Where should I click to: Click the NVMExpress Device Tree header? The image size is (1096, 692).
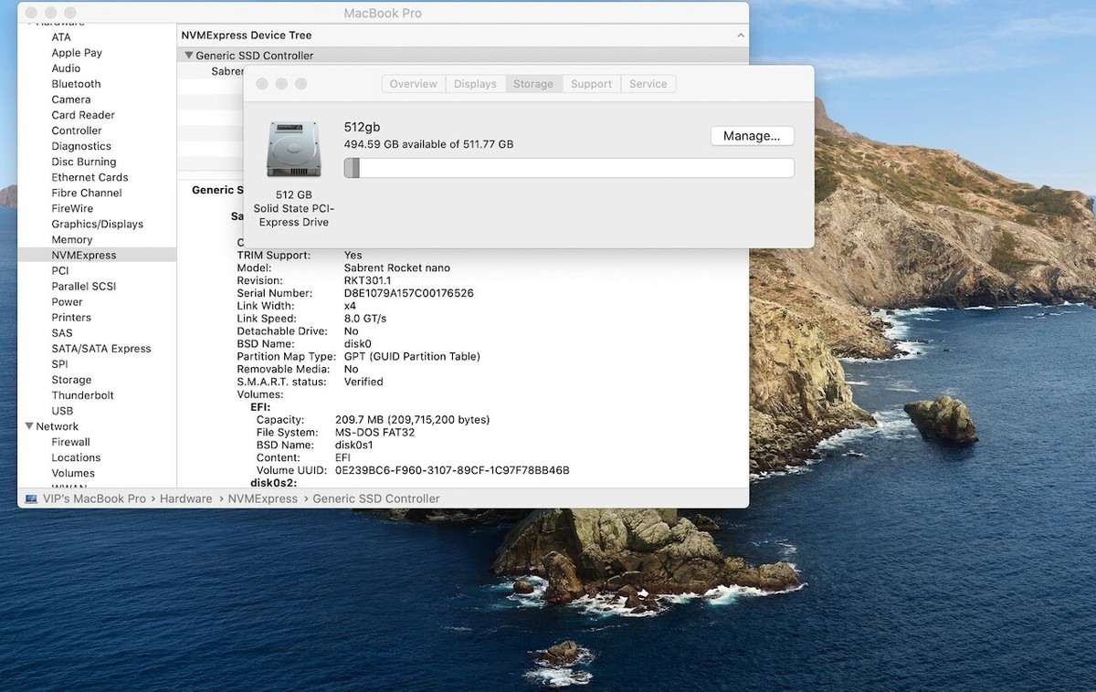pos(247,36)
